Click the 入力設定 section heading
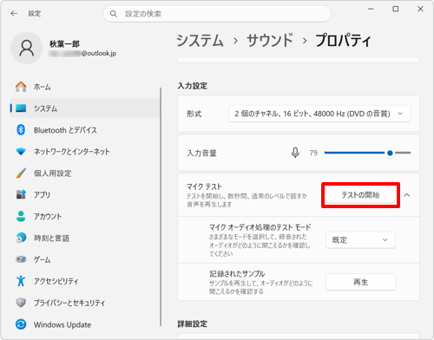This screenshot has width=434, height=340. tap(193, 86)
